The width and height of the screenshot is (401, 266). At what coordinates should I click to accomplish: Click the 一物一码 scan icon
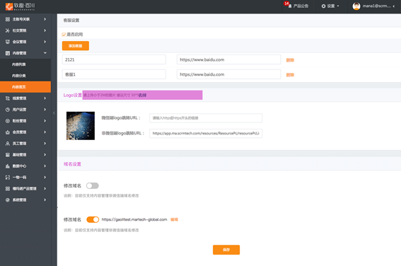(8, 178)
